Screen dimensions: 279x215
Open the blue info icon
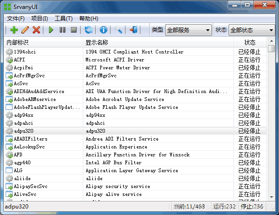tap(104, 30)
